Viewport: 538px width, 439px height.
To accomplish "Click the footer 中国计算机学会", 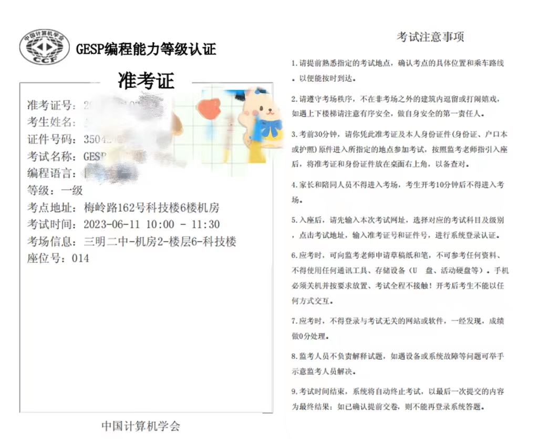I will 141,426.
